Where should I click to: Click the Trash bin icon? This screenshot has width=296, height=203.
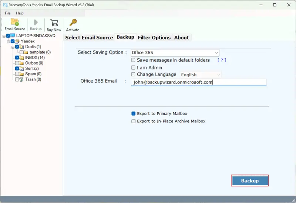click(x=21, y=79)
